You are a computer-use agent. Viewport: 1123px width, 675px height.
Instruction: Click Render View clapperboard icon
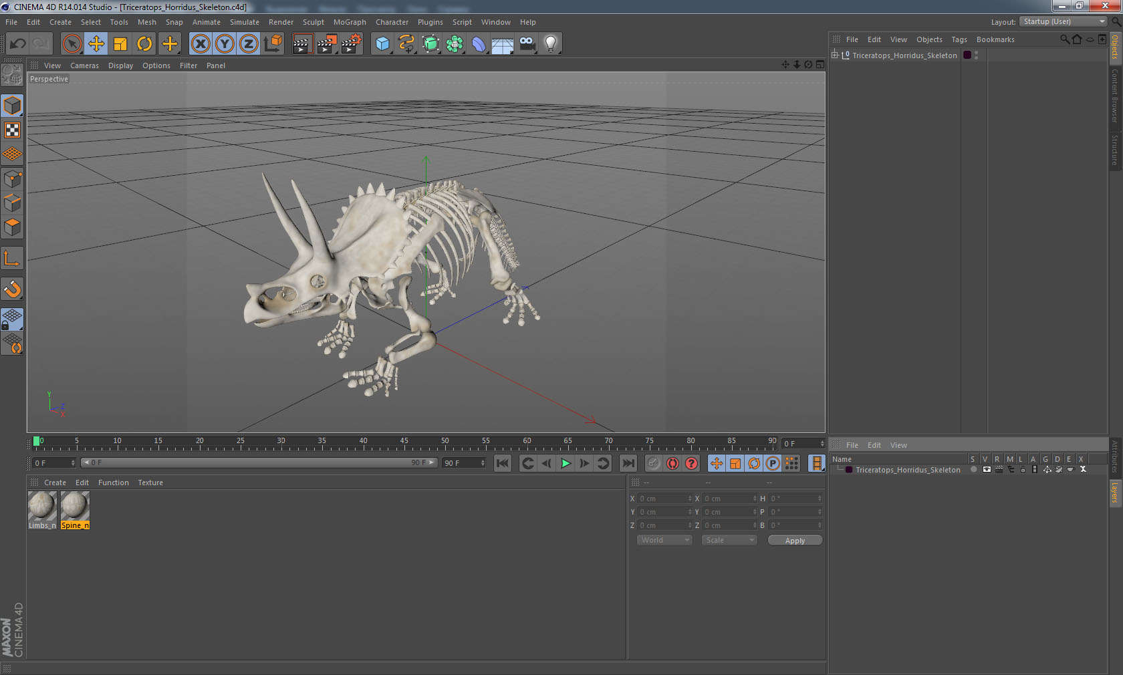302,44
